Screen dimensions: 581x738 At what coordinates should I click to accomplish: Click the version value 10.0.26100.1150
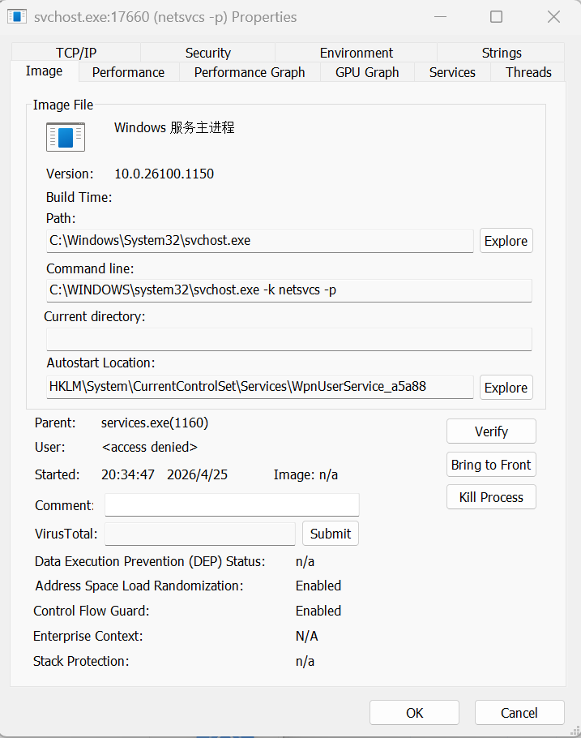point(164,174)
